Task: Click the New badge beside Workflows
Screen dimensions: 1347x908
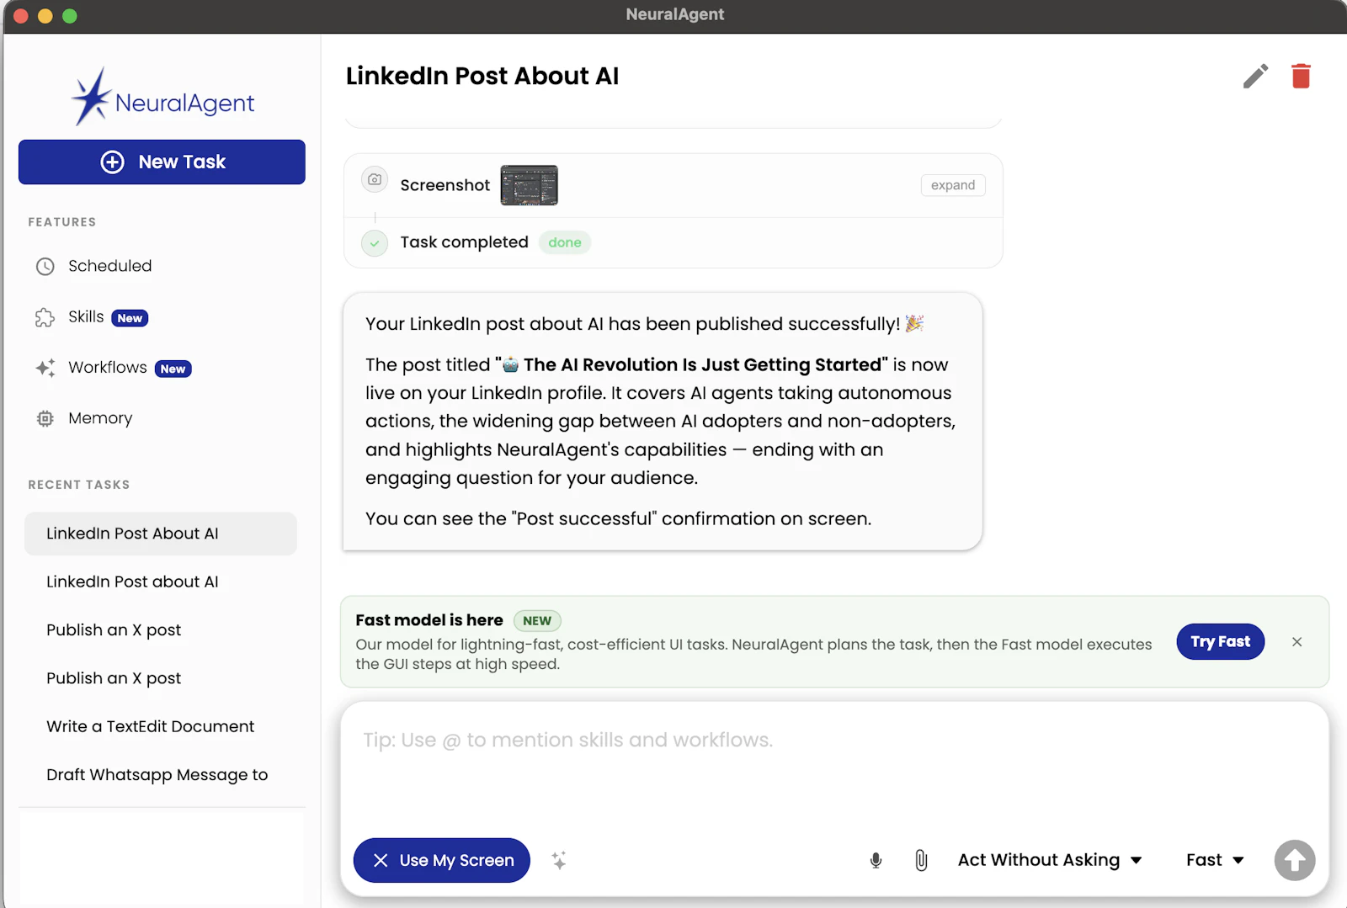Action: pyautogui.click(x=173, y=369)
